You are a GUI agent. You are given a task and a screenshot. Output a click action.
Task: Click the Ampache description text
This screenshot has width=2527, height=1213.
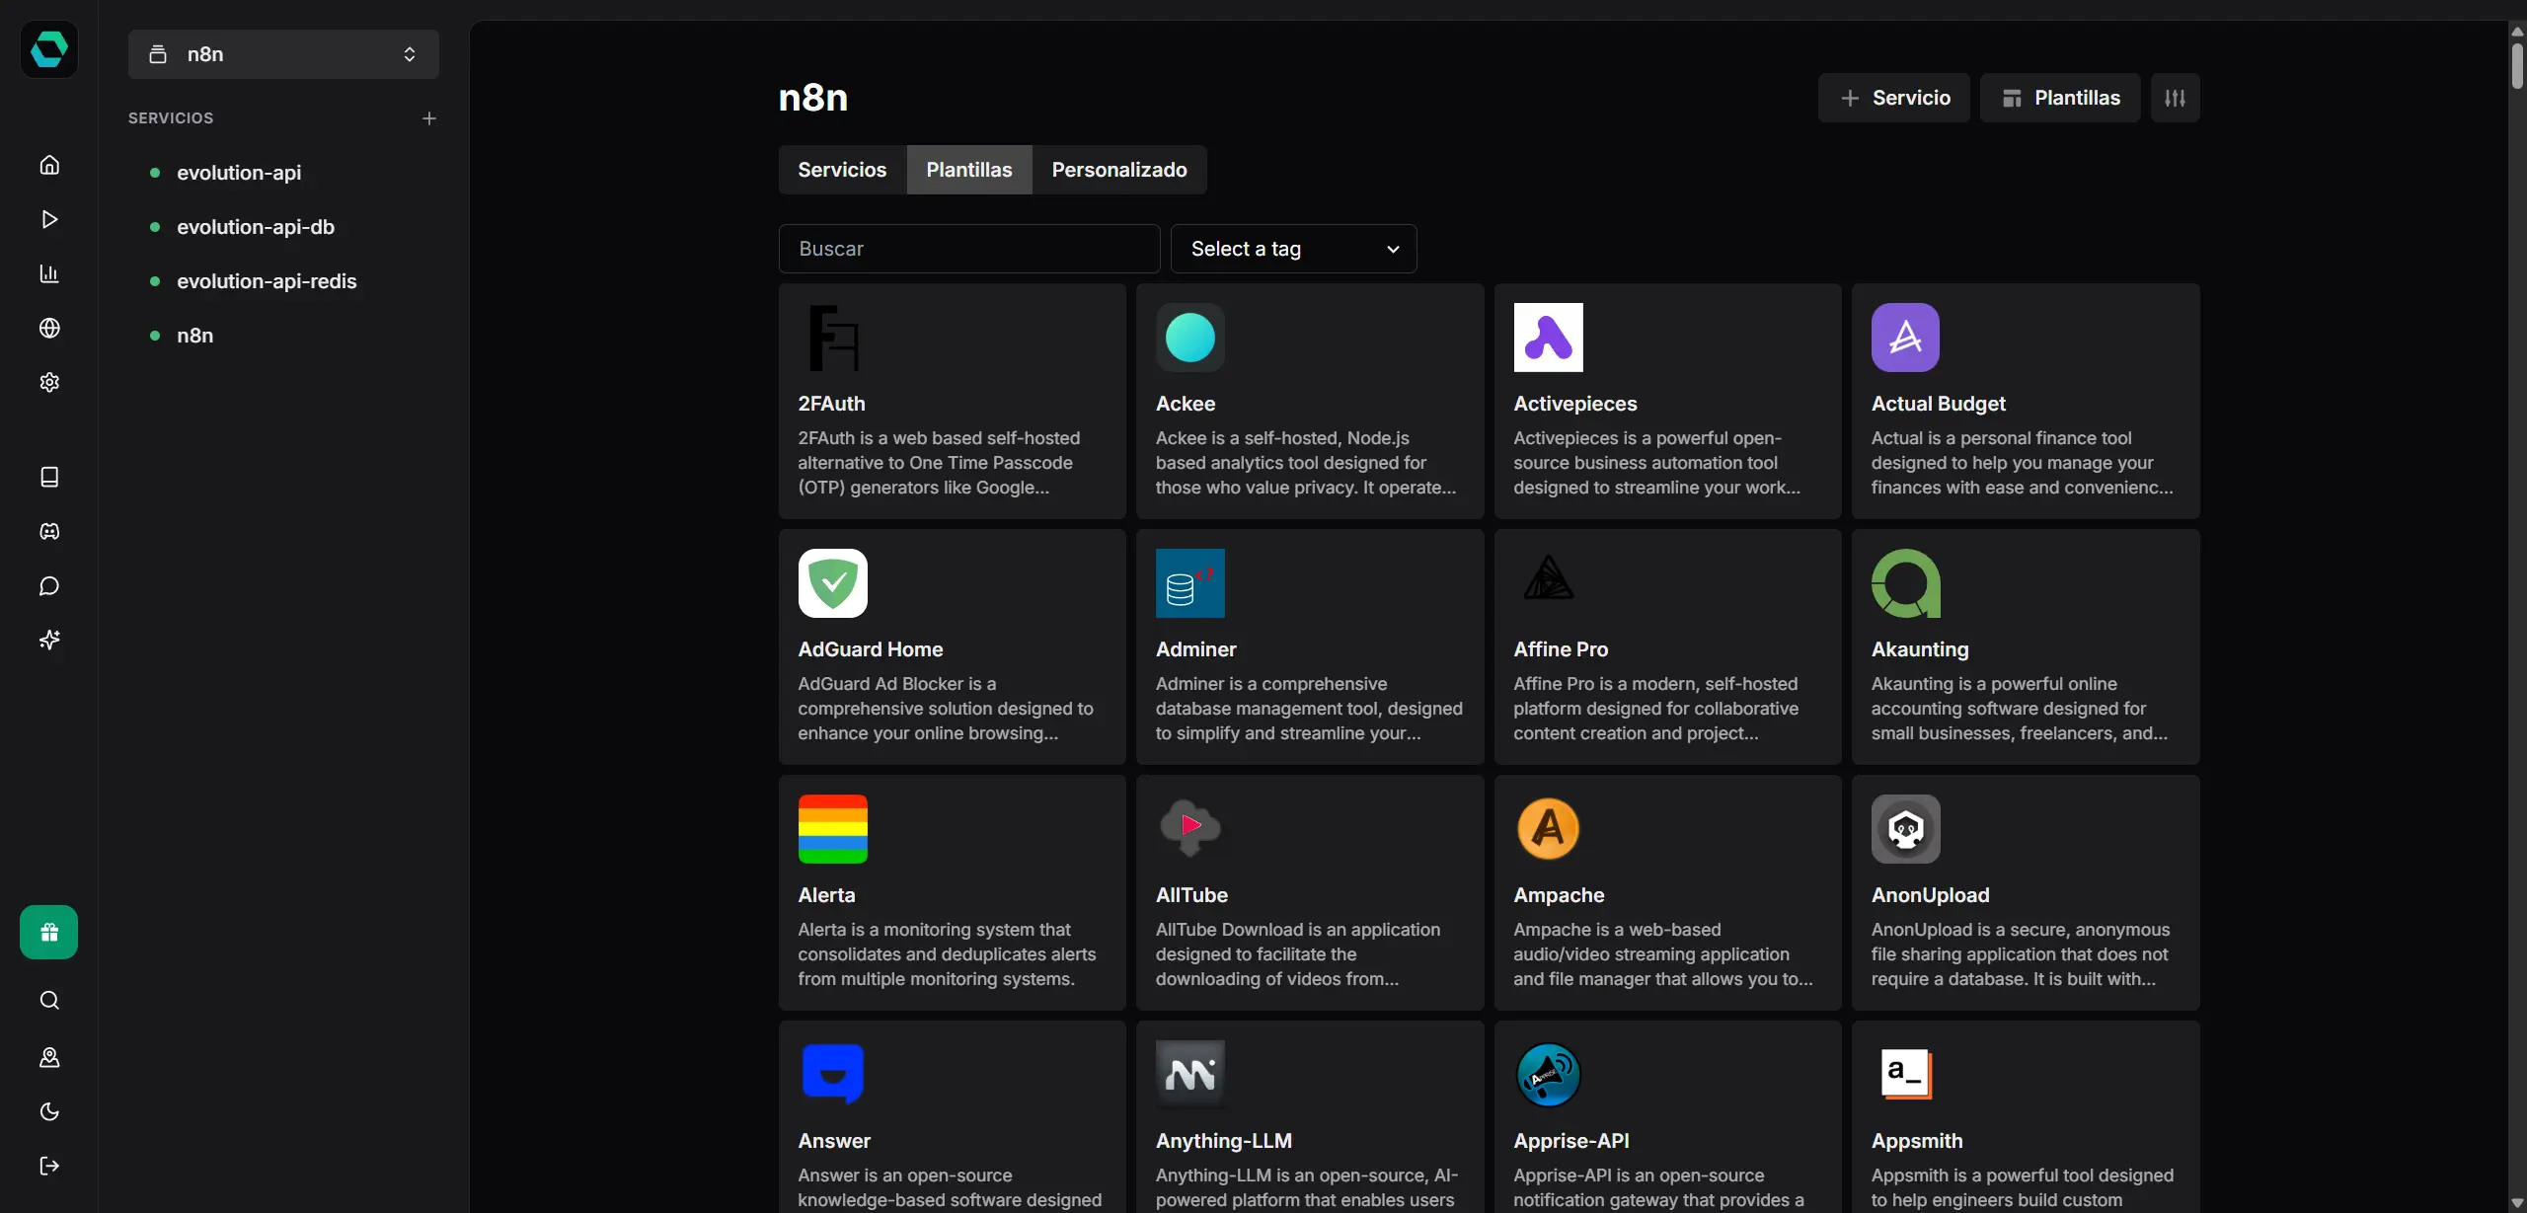click(x=1663, y=954)
